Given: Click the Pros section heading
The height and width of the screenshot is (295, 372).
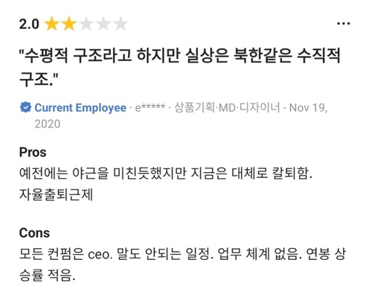Looking at the screenshot, I should point(33,152).
